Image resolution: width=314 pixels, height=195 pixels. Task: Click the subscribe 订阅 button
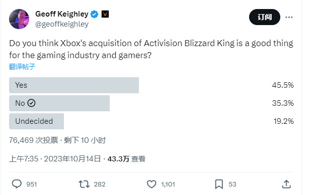click(265, 17)
